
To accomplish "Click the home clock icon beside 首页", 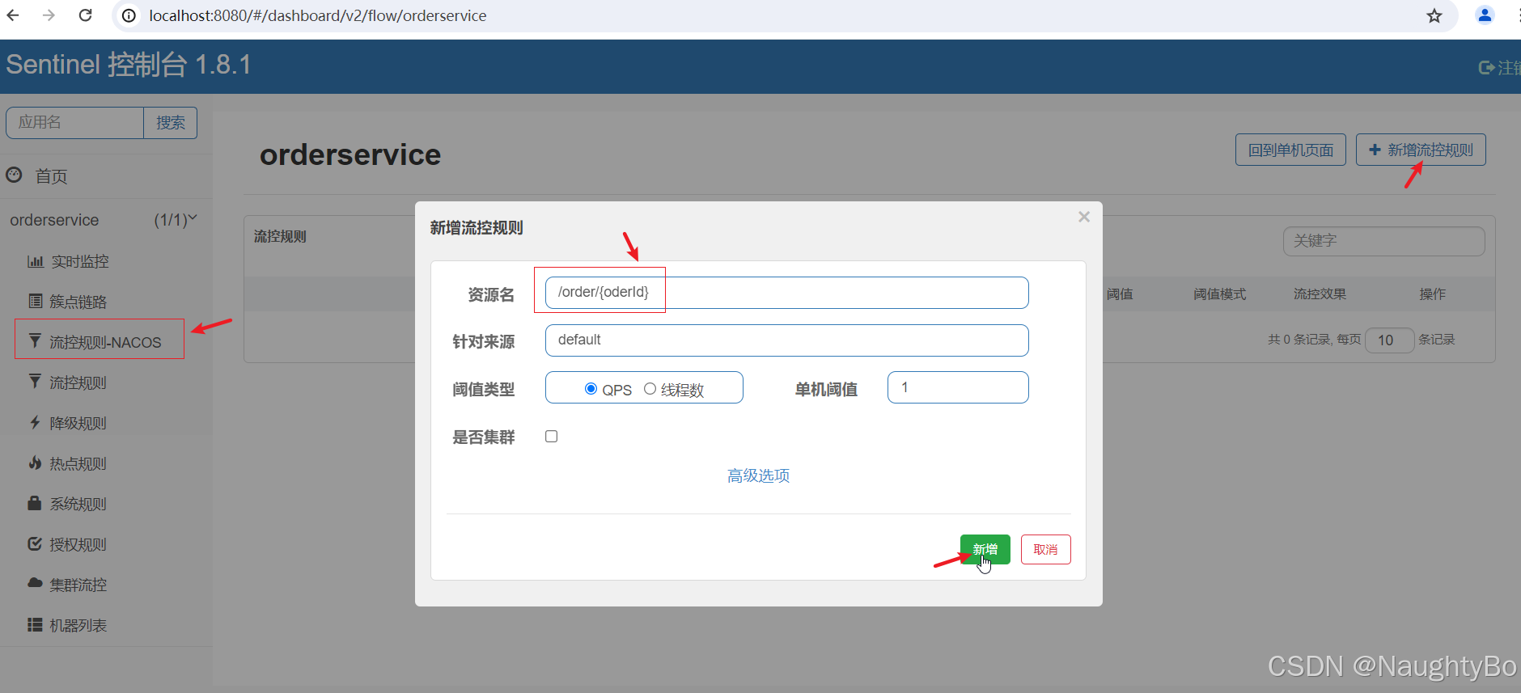I will pyautogui.click(x=14, y=175).
